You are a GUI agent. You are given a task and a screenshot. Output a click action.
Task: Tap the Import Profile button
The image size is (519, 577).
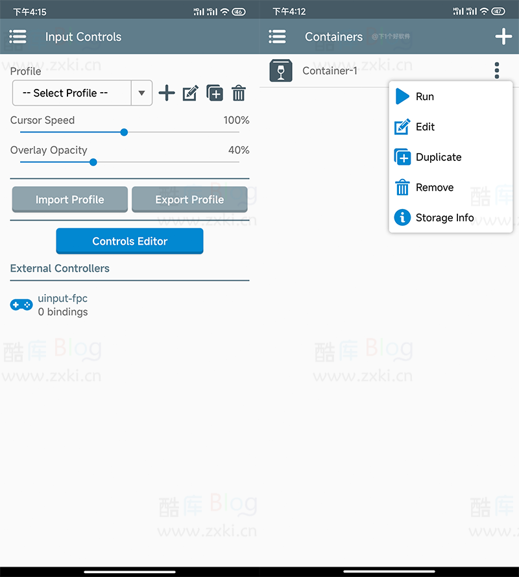[70, 199]
